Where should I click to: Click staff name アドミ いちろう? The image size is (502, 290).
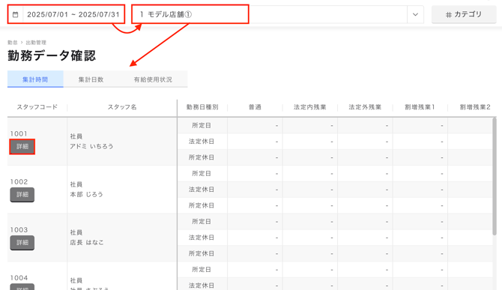click(91, 146)
